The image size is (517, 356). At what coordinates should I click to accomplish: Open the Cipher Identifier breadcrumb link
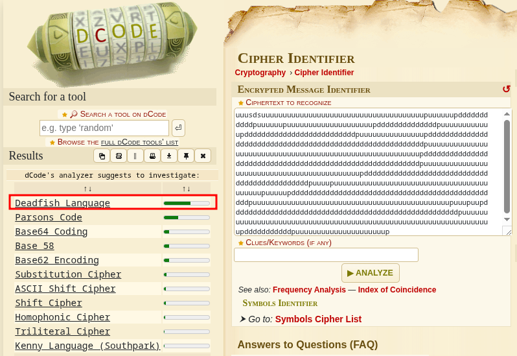[x=324, y=73]
